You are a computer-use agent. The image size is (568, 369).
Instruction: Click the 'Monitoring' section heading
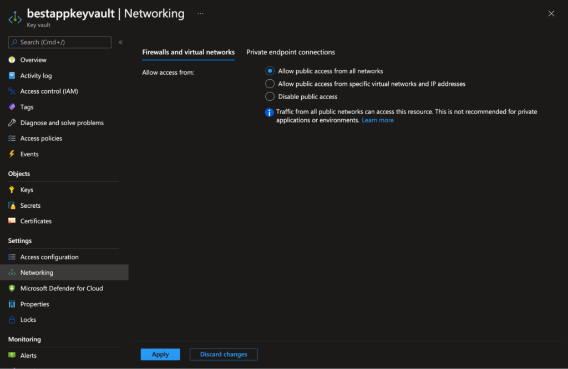(24, 339)
